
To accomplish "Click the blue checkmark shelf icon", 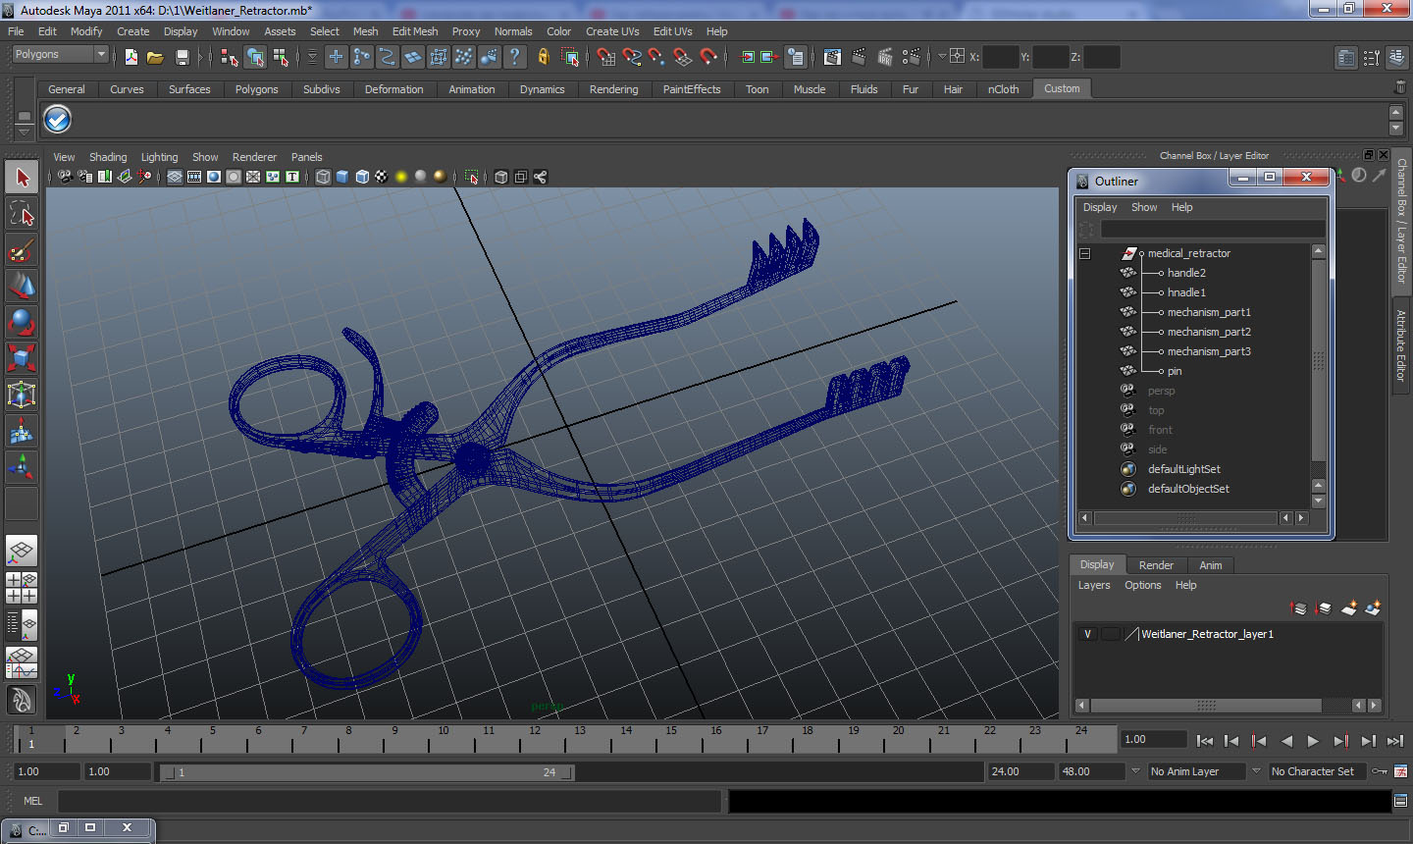I will click(x=58, y=120).
